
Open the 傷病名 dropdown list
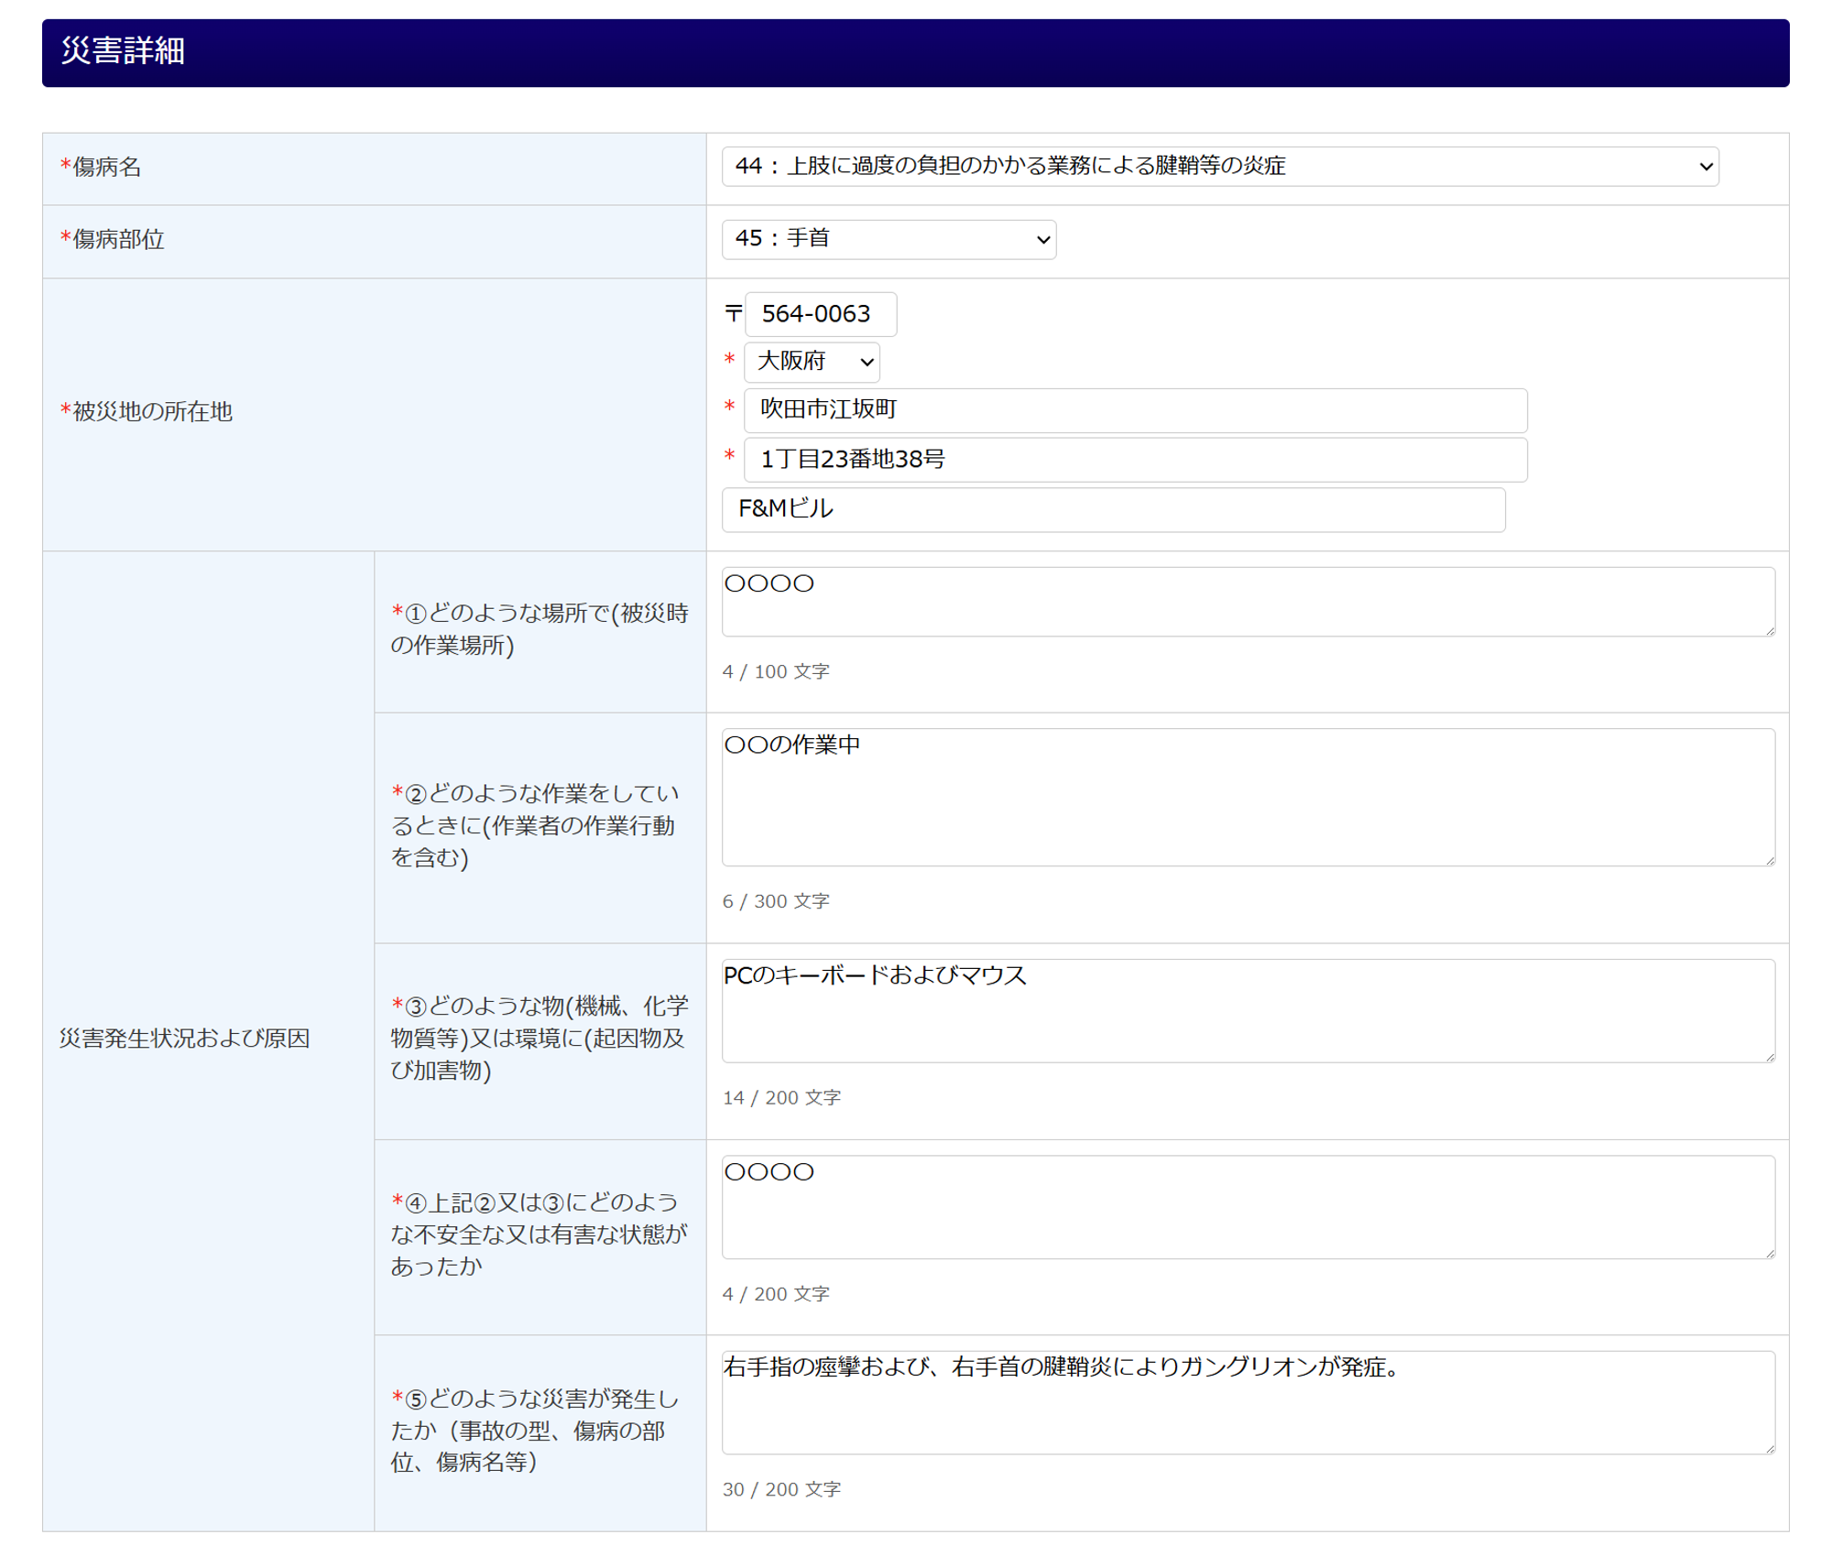coord(1219,167)
